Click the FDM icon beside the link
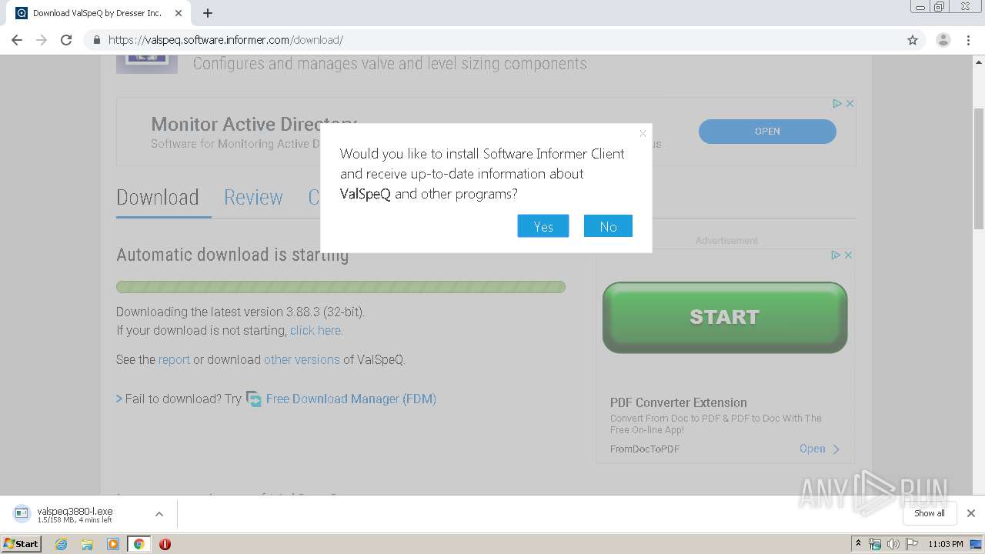985x554 pixels. click(x=254, y=399)
